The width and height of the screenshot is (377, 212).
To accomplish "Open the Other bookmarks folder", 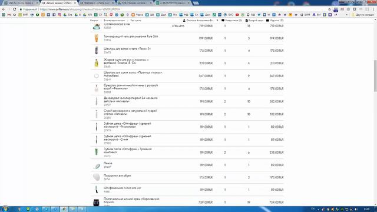I will point(363,15).
